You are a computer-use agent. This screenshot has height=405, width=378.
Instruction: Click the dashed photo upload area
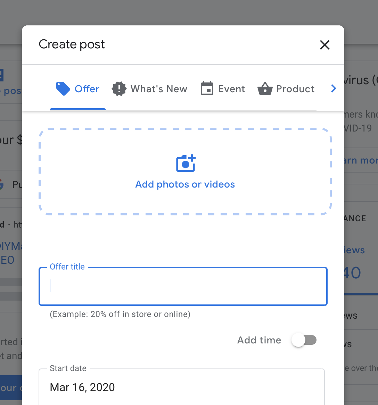[x=185, y=172]
